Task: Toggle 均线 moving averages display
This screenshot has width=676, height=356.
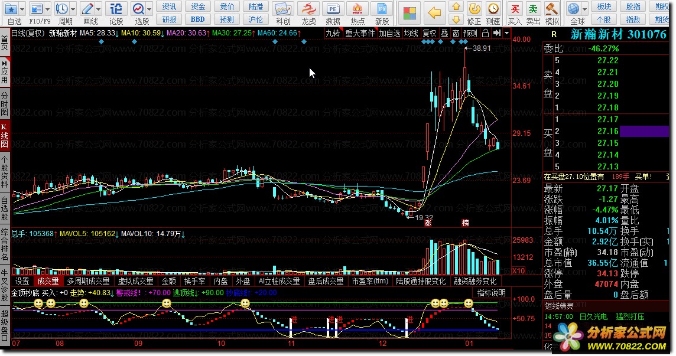Action: (411, 33)
